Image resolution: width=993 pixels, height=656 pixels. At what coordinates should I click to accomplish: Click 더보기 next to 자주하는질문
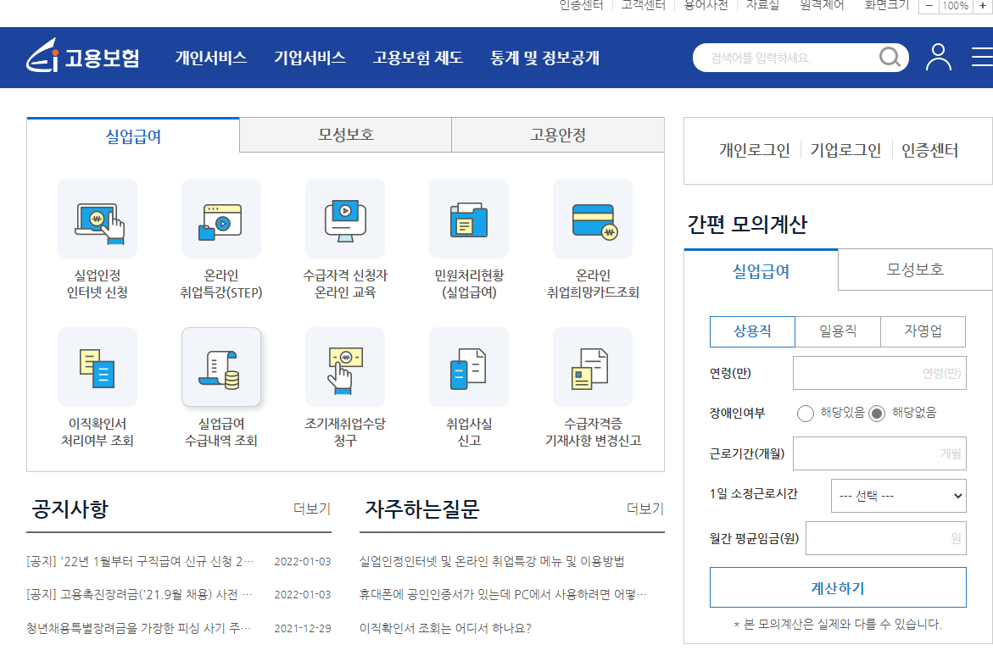pos(644,509)
